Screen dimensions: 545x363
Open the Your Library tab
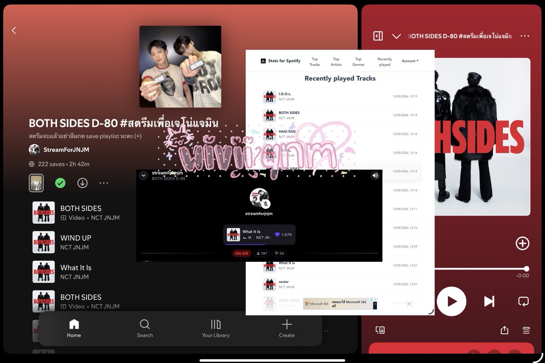coord(216,329)
